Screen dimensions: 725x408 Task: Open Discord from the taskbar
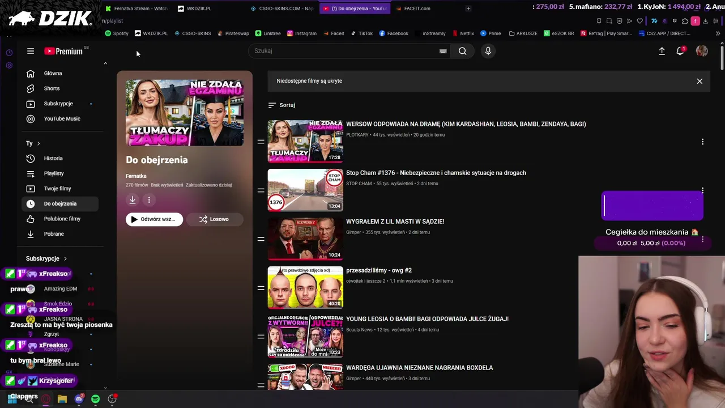coord(79,399)
